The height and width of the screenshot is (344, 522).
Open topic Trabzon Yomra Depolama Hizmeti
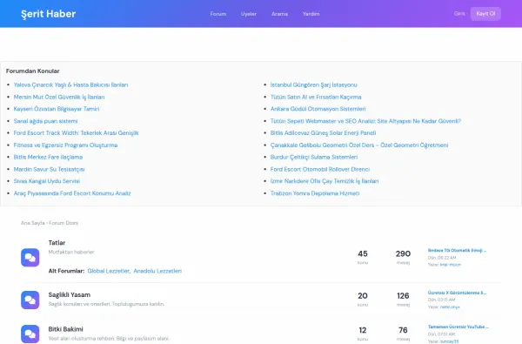click(315, 193)
